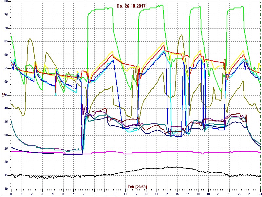Select the '60' temperature axis label
The image size is (262, 197).
pyautogui.click(x=6, y=55)
